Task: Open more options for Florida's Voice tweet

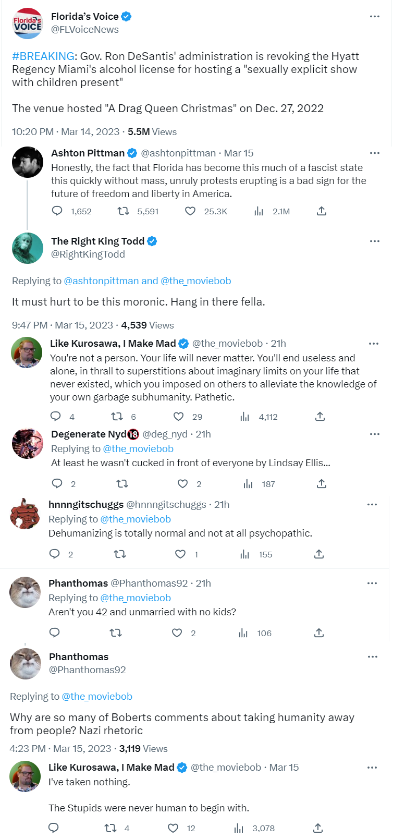Action: (x=374, y=17)
